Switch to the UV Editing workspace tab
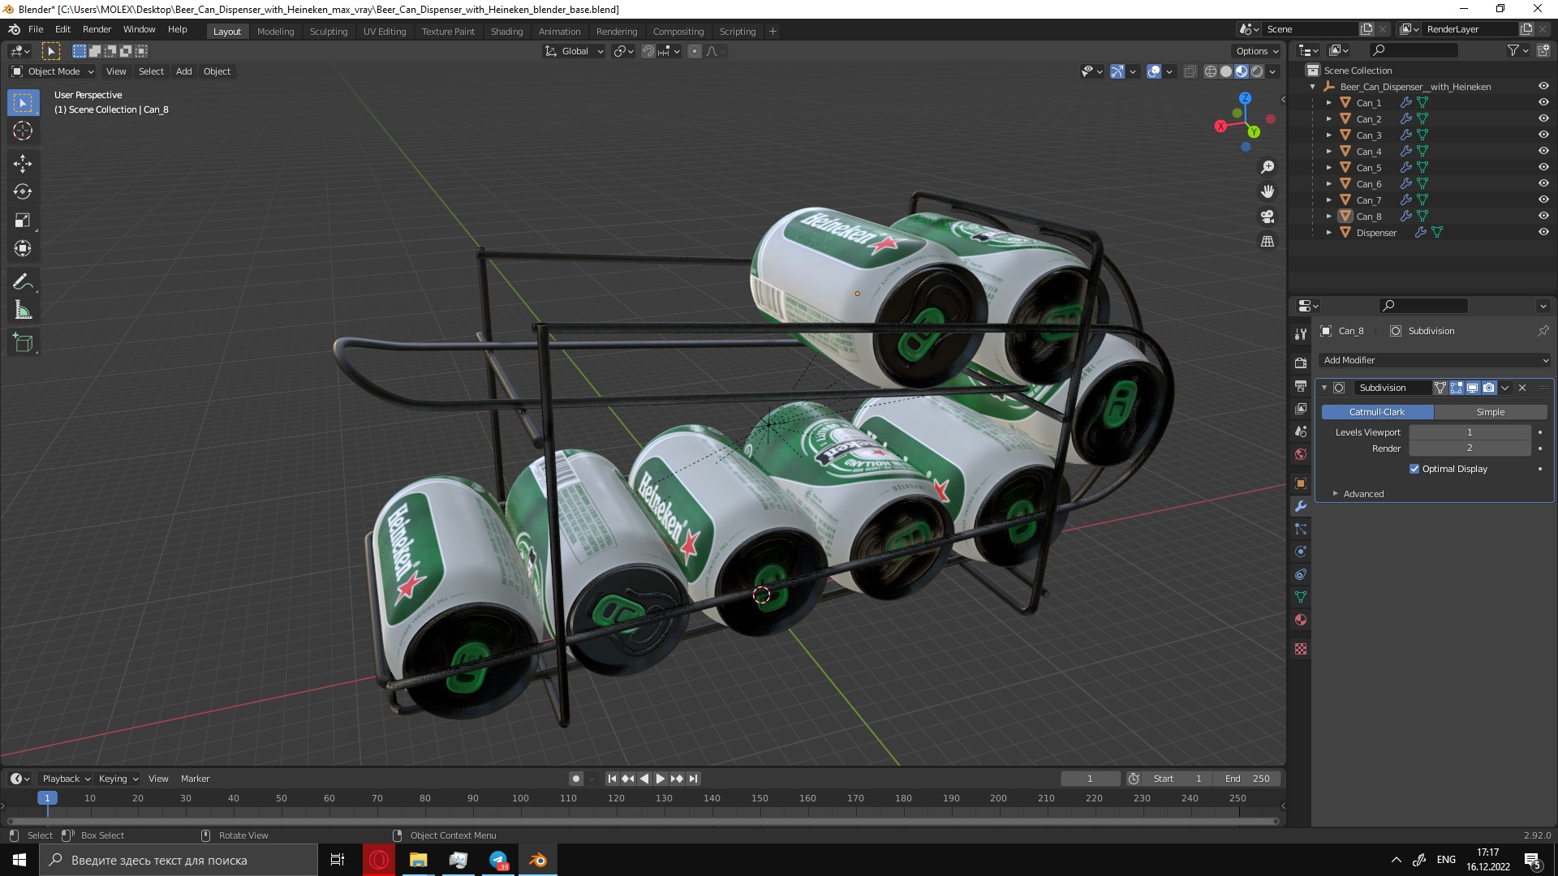 click(x=385, y=32)
